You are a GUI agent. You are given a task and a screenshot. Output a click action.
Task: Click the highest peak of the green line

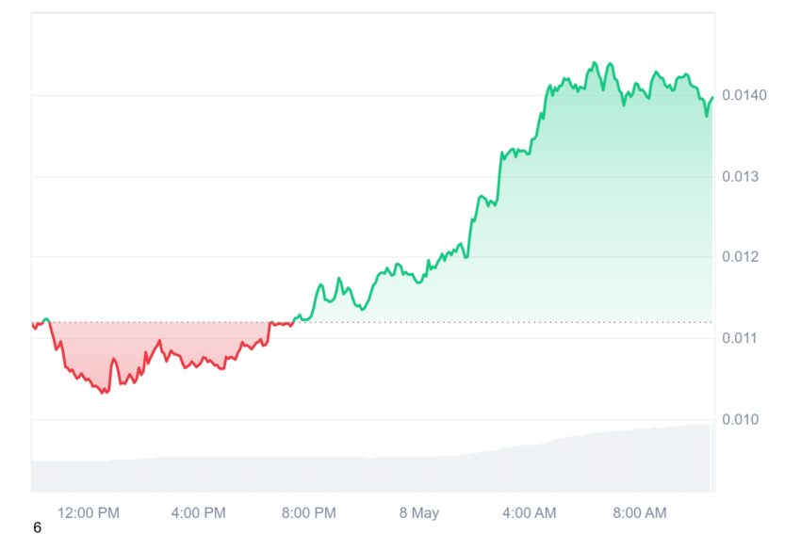pos(594,63)
